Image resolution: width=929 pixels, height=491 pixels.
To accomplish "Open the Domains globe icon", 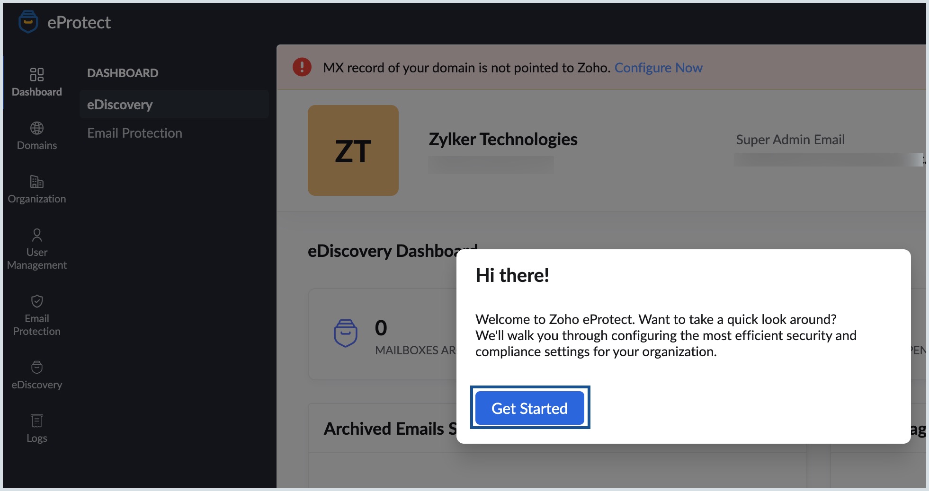I will coord(37,128).
